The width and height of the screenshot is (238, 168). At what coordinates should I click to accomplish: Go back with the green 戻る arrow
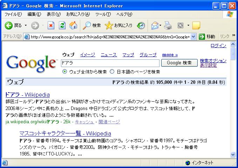[x=9, y=25]
